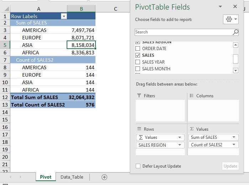Check the SALES MONTH field

pos(138,69)
